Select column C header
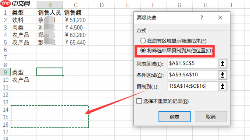The image size is (250, 140). (x=76, y=5)
